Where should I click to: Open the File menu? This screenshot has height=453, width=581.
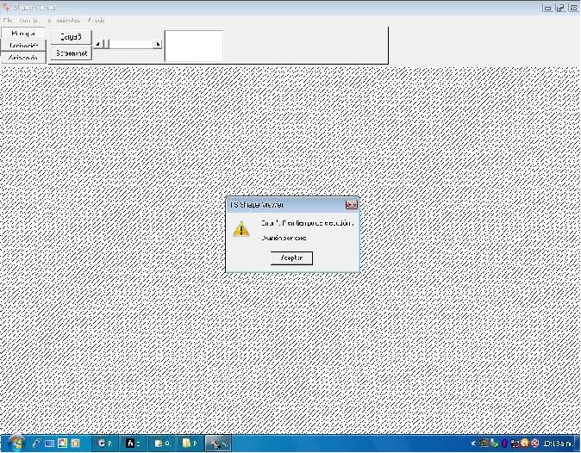pos(7,20)
